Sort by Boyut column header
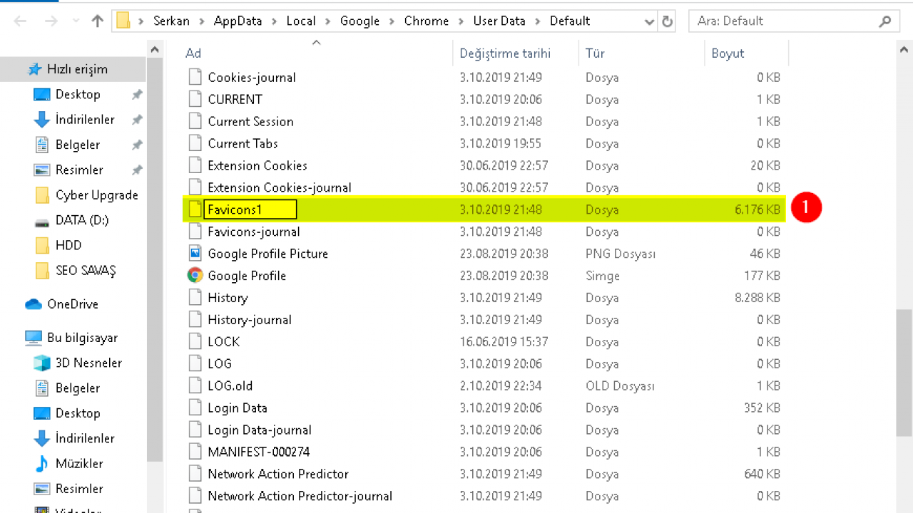Image resolution: width=913 pixels, height=513 pixels. pyautogui.click(x=728, y=53)
